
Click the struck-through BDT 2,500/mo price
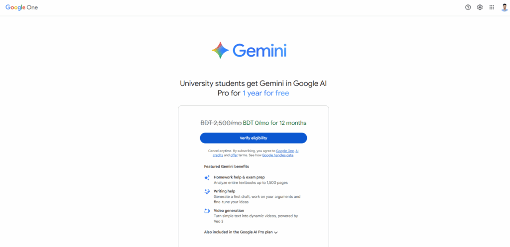pyautogui.click(x=221, y=123)
